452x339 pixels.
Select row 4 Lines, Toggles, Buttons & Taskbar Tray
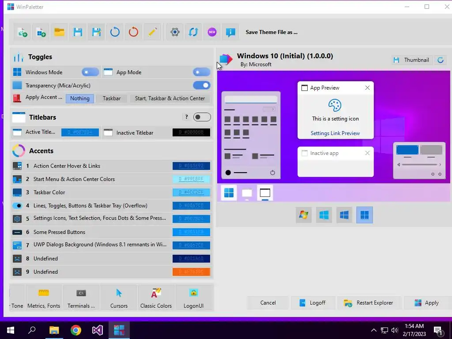tap(112, 206)
